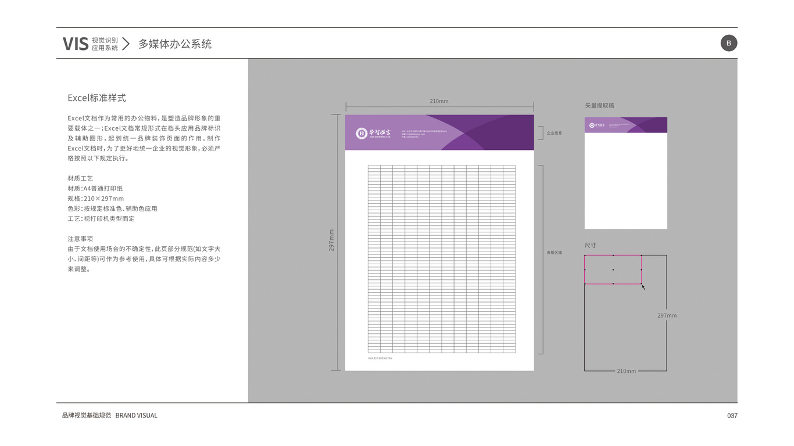Select the 多媒体办公系统 section title

175,44
